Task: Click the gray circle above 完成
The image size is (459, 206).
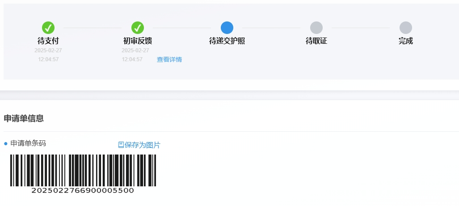Action: (406, 28)
